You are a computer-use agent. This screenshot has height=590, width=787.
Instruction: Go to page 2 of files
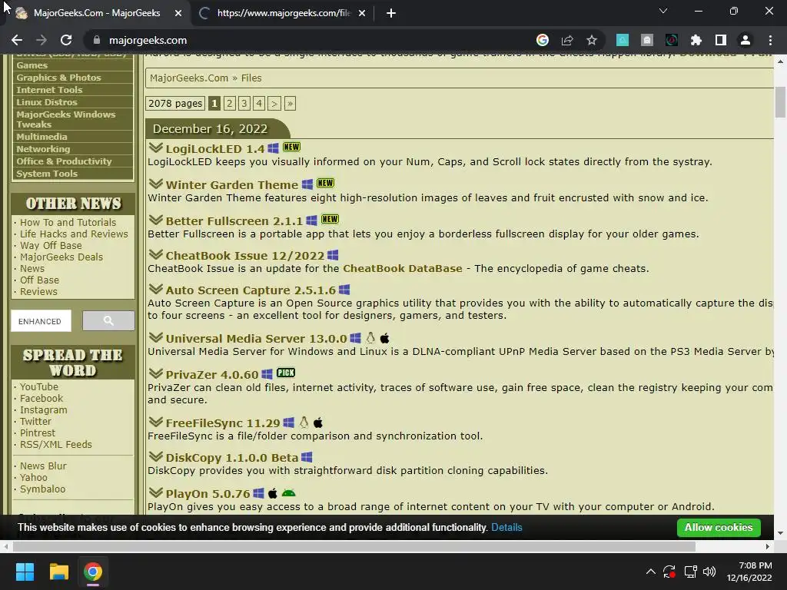(229, 104)
